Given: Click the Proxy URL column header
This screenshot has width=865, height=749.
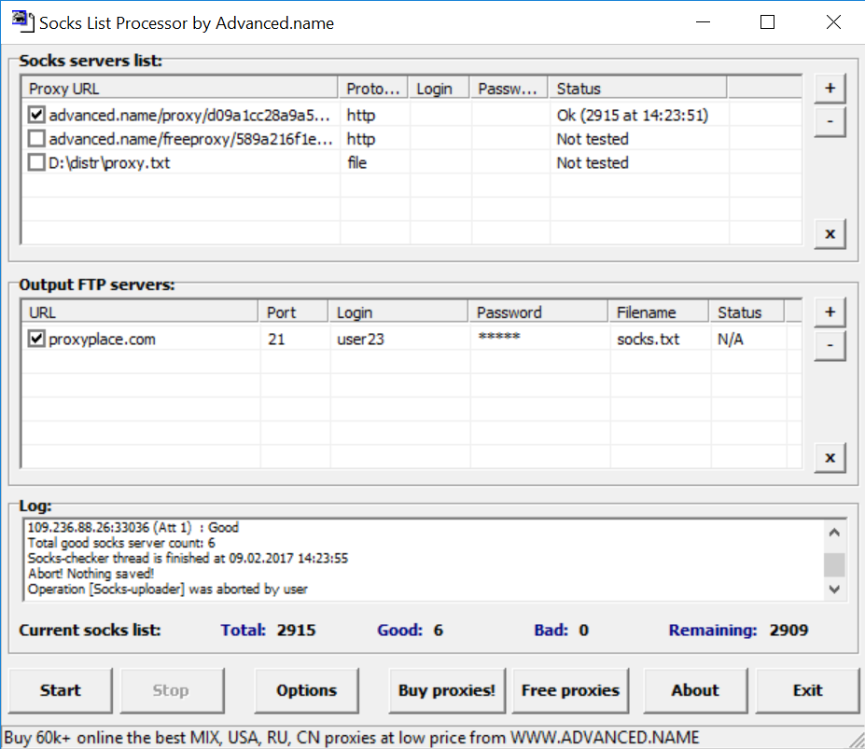Looking at the screenshot, I should point(180,89).
